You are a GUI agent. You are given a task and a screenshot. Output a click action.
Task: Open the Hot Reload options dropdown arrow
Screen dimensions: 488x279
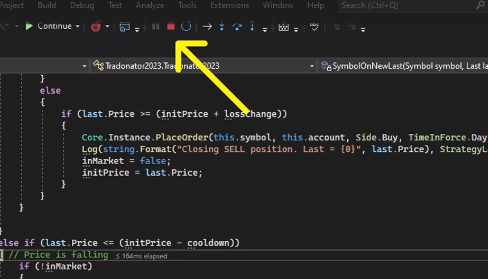pyautogui.click(x=107, y=27)
